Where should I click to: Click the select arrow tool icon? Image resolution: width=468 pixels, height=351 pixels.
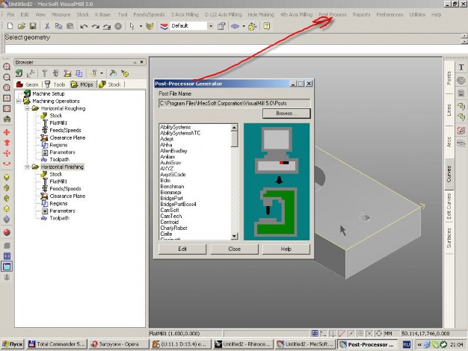click(132, 26)
